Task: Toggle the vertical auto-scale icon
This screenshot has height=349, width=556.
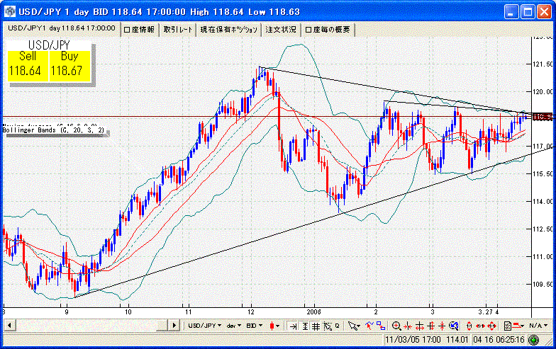Action: click(305, 326)
